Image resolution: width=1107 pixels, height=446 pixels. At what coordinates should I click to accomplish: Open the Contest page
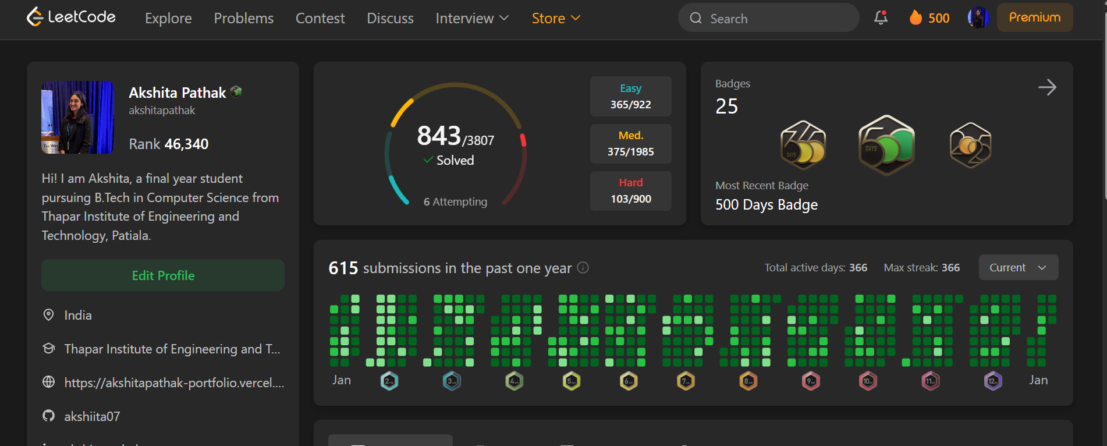coord(320,19)
